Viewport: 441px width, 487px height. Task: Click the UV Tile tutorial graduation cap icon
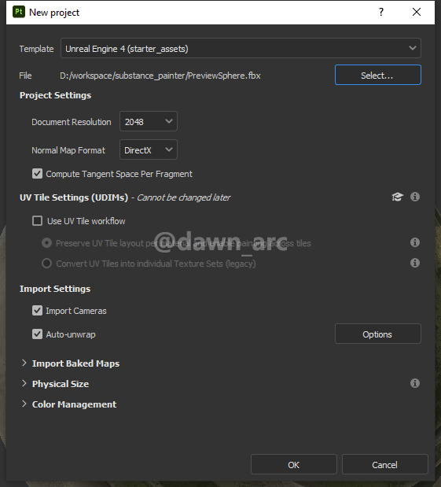click(x=397, y=197)
